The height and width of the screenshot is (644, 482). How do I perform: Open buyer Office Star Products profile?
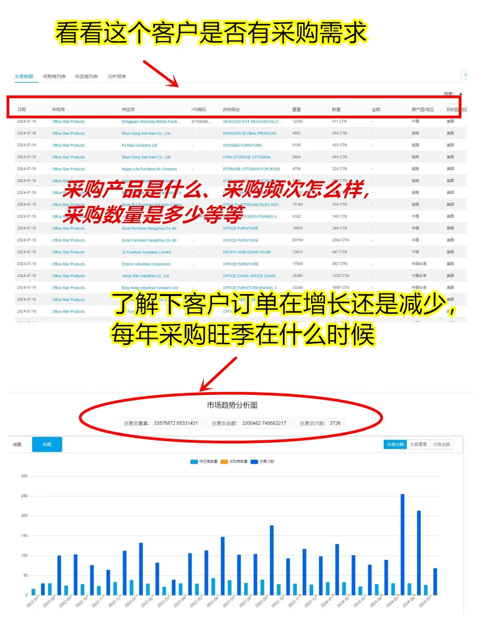click(x=68, y=121)
